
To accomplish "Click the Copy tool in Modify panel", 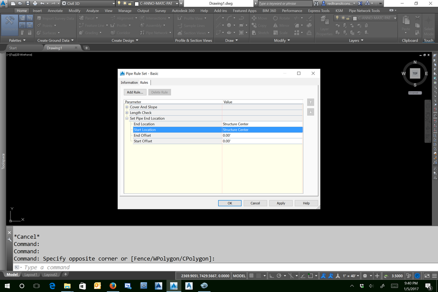I will [259, 25].
